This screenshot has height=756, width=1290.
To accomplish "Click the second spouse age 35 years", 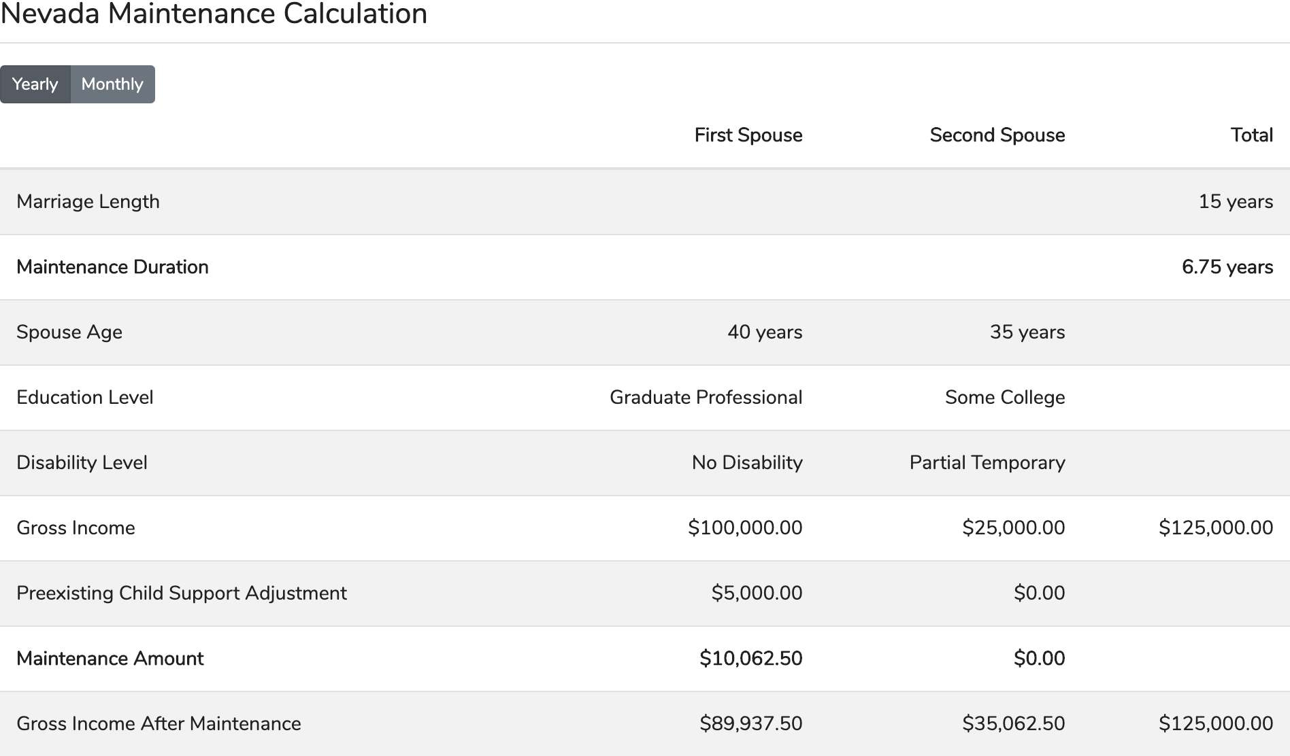I will (1027, 332).
